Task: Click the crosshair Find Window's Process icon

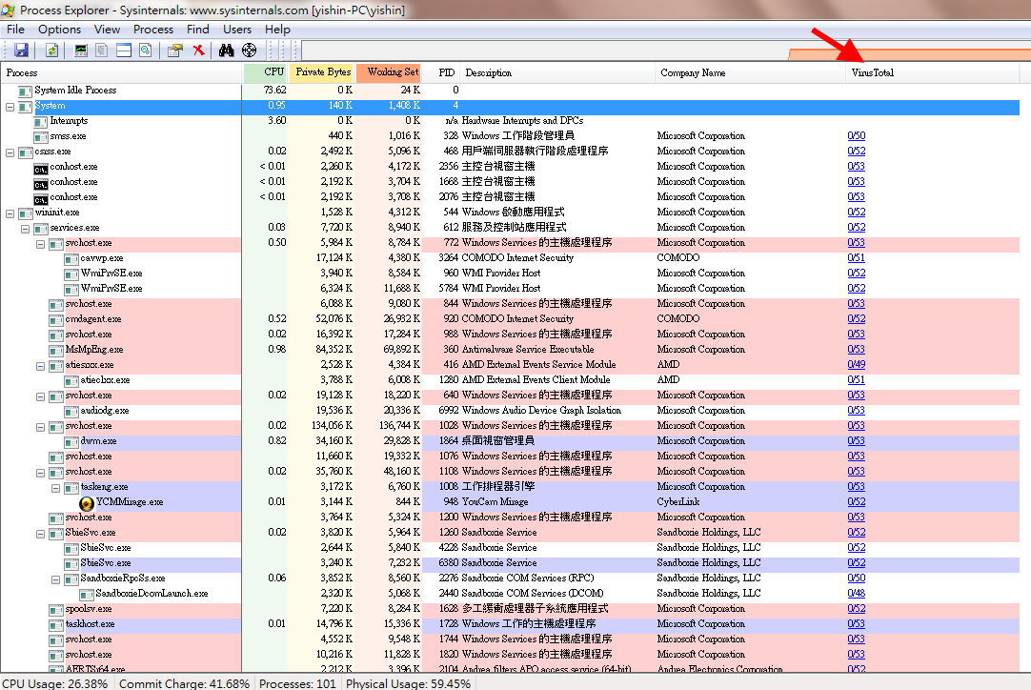Action: (x=250, y=50)
